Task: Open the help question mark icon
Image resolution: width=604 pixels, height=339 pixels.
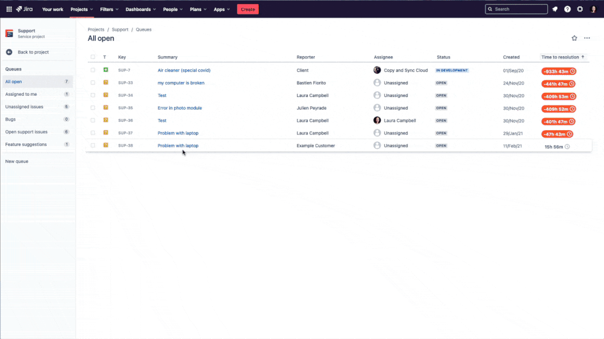Action: coord(567,9)
